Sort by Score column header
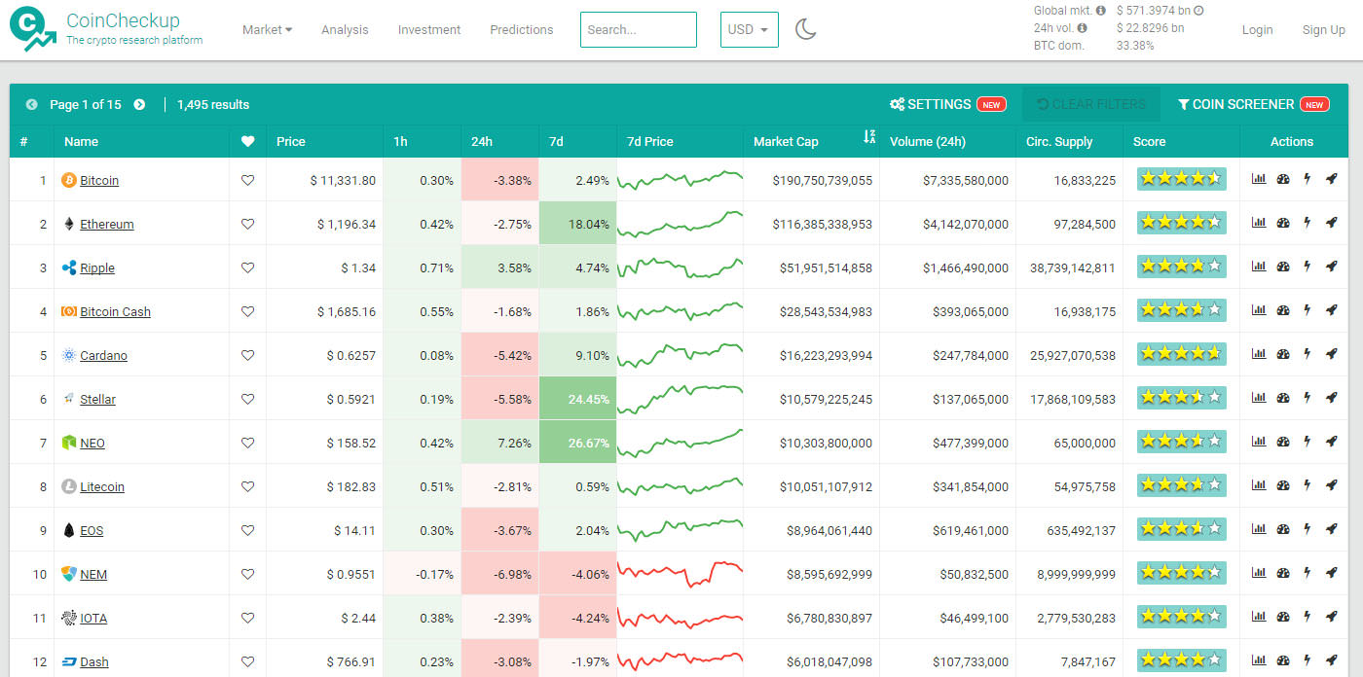 pos(1149,141)
